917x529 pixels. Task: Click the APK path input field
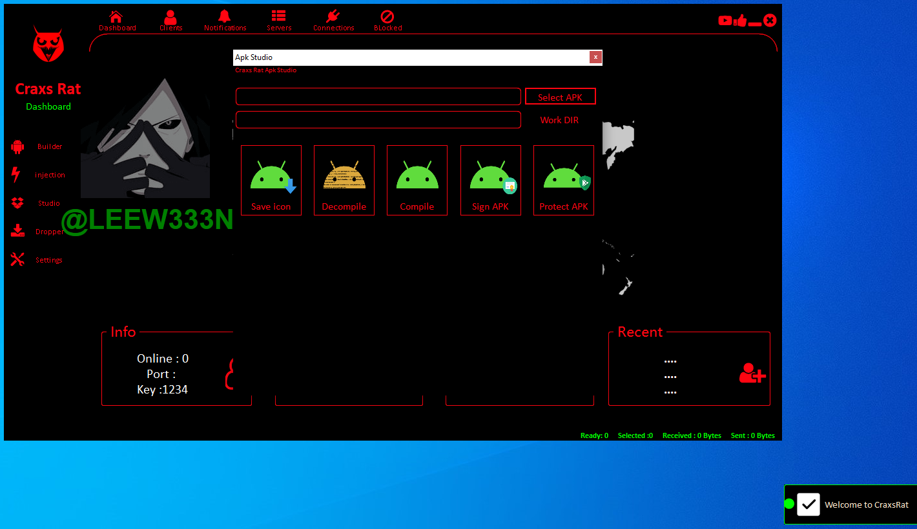point(378,97)
